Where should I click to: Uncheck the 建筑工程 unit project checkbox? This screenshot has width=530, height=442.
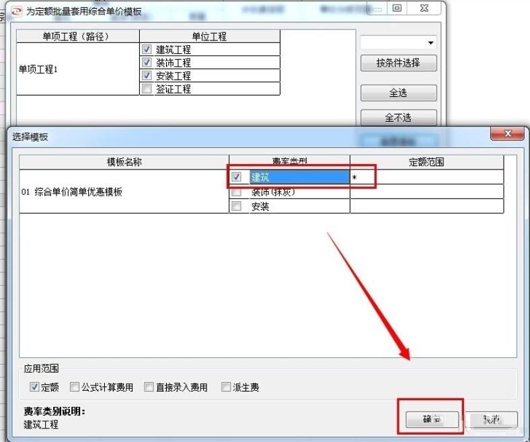coord(147,49)
